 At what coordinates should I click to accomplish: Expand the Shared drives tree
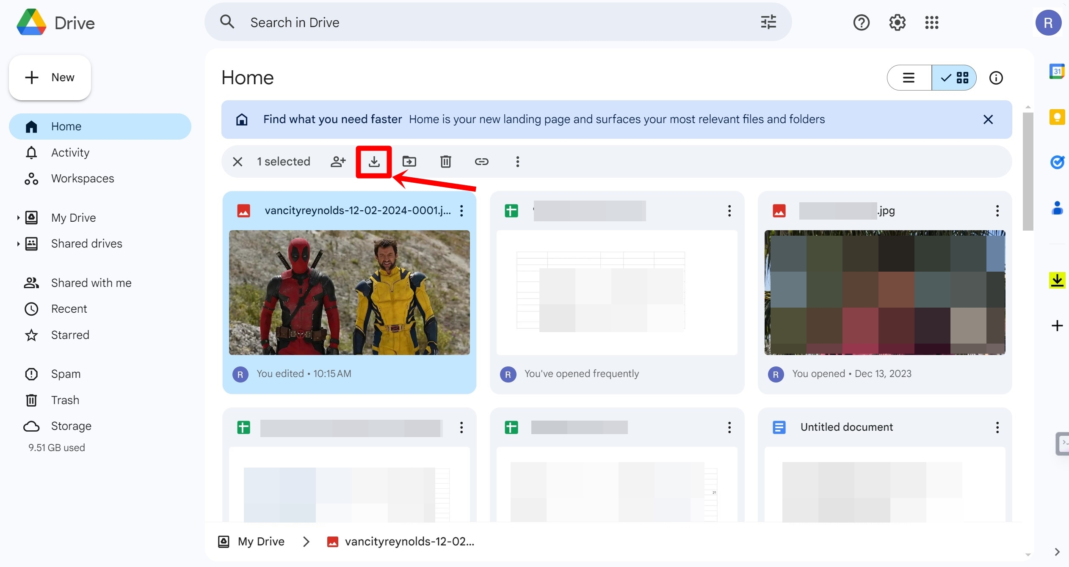(18, 244)
